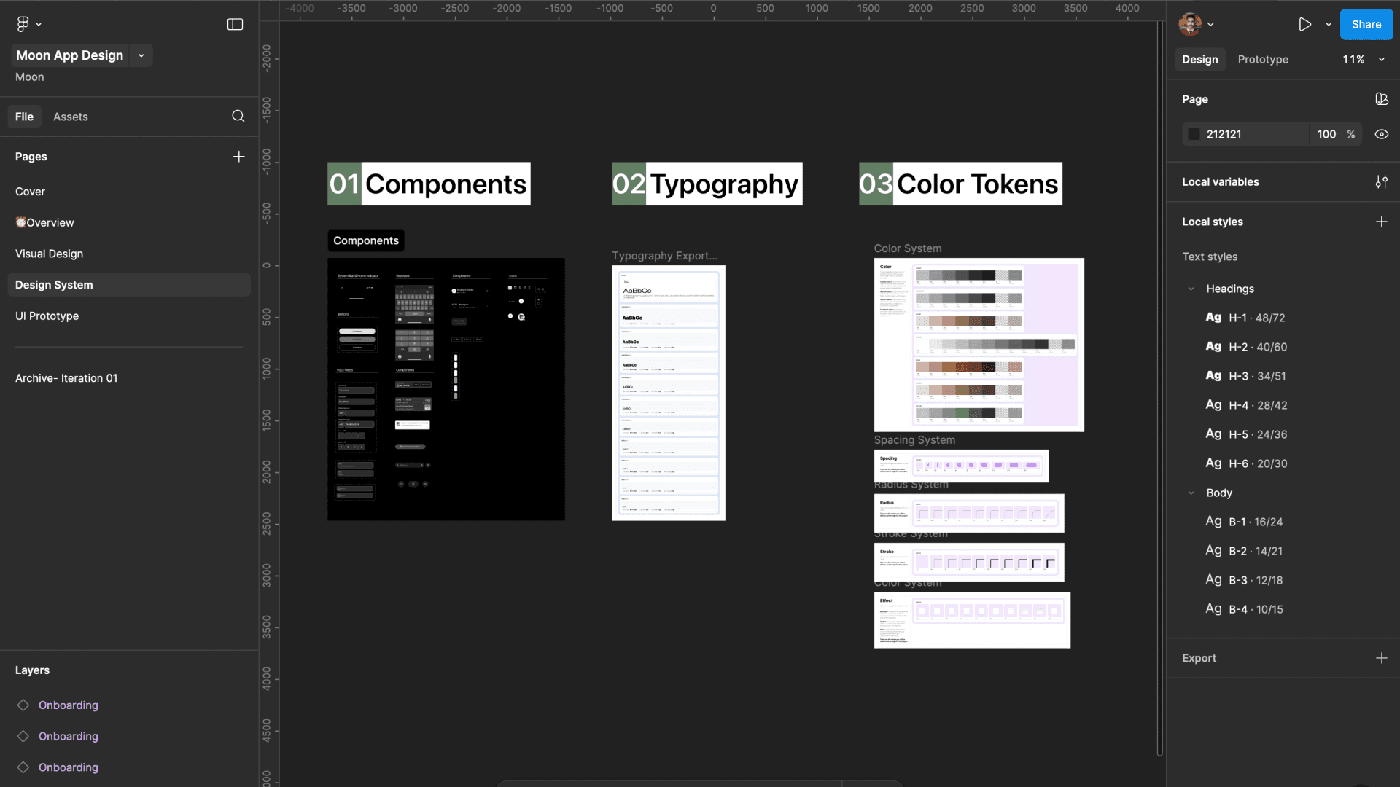Switch to the Assets tab
1400x787 pixels.
(70, 117)
